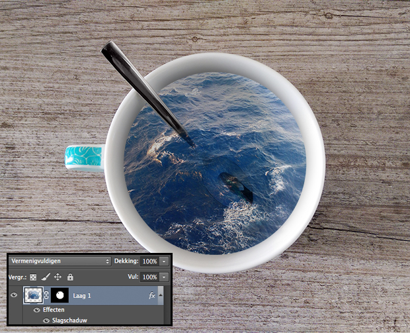Hide the Laag 1 layer

click(x=14, y=295)
